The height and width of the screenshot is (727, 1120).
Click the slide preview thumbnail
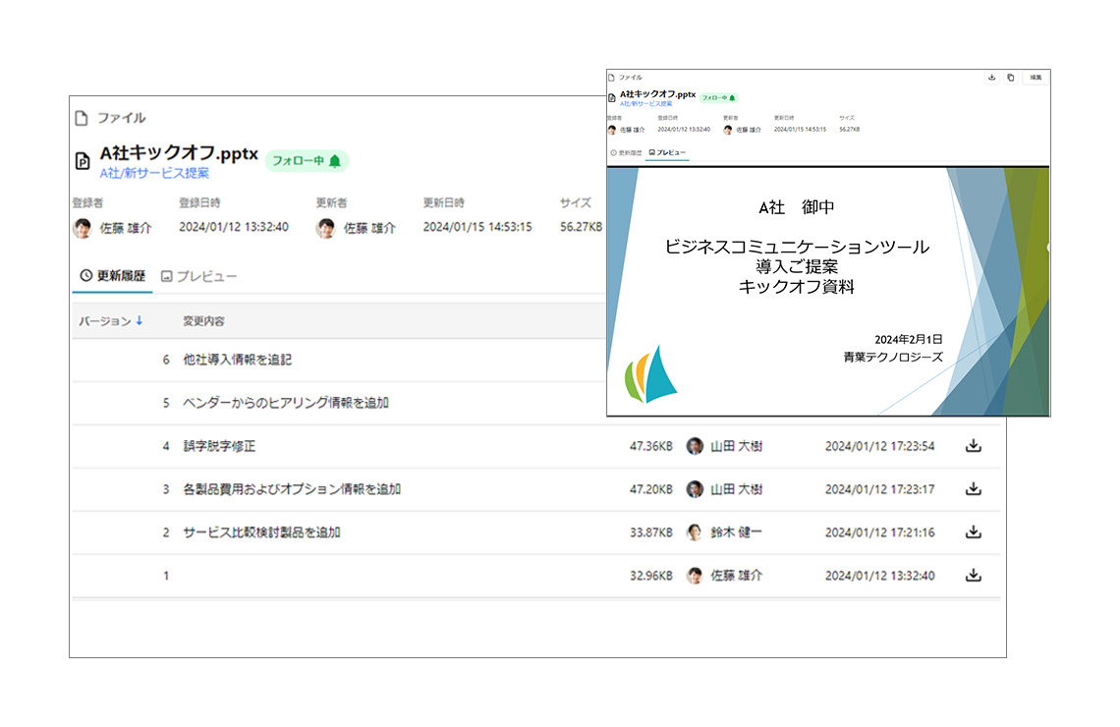828,292
